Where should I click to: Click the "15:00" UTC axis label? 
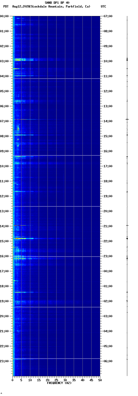click(108, 136)
